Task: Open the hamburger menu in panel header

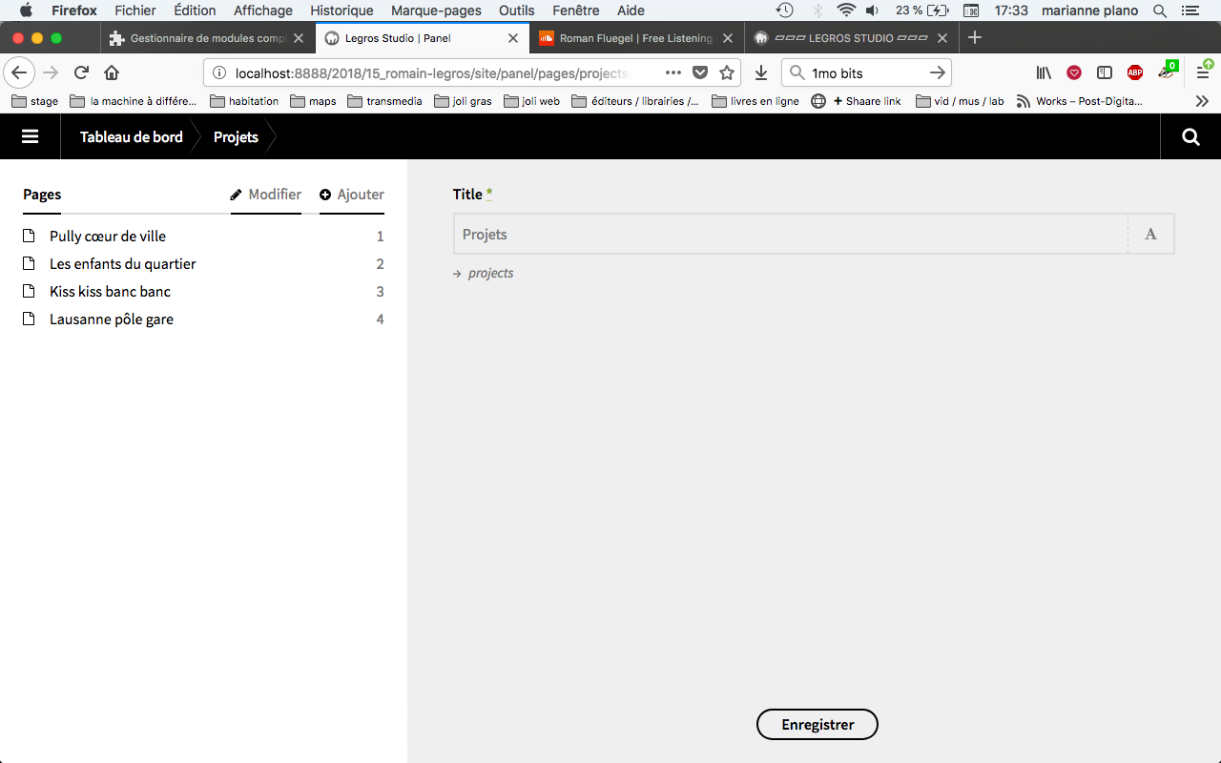Action: tap(30, 136)
